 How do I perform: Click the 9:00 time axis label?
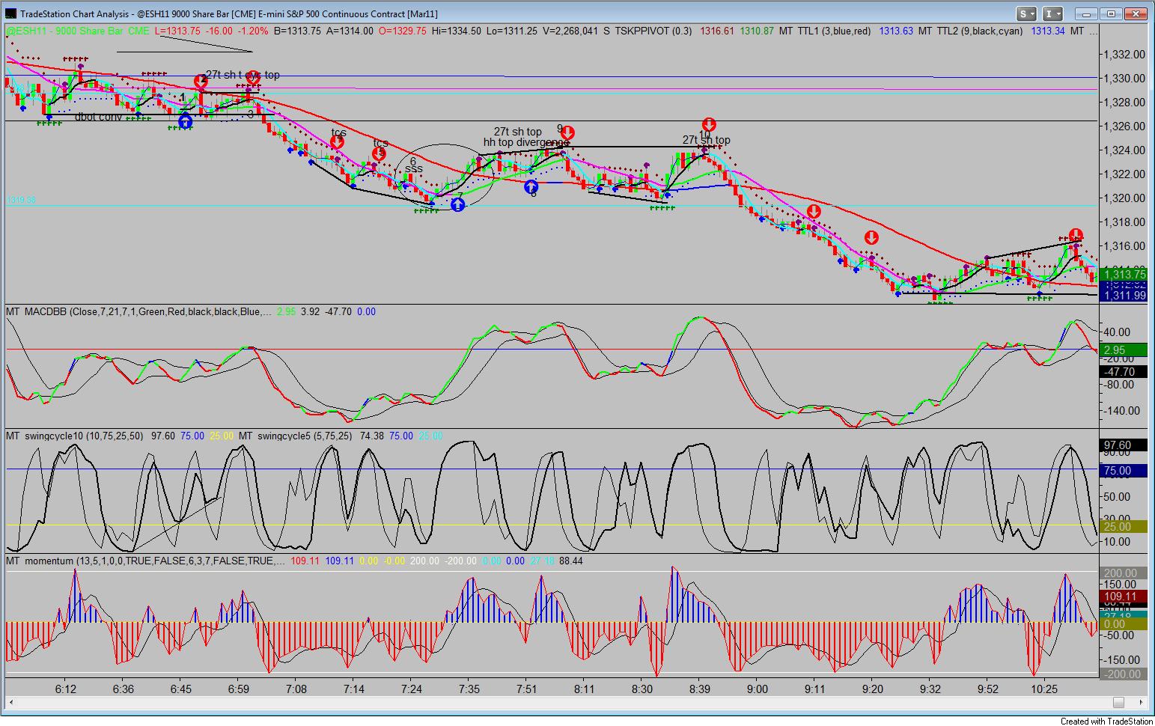tap(757, 689)
